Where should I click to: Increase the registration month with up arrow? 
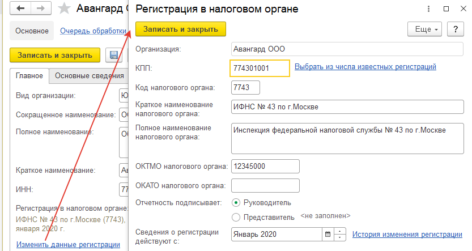tap(339, 231)
